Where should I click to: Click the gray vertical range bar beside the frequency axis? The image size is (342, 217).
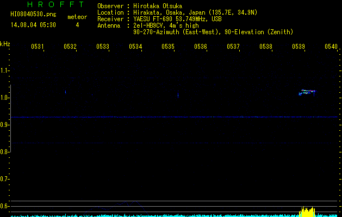click(x=10, y=118)
